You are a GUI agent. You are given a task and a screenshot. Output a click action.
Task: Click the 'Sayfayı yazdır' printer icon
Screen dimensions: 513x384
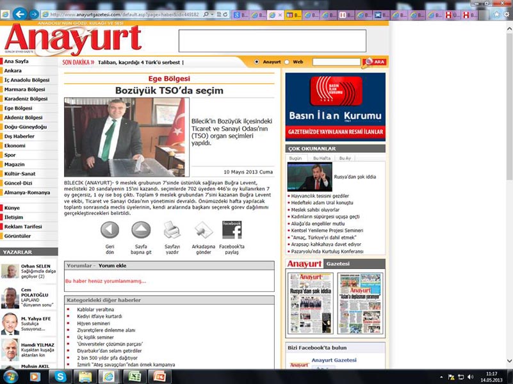tap(172, 230)
